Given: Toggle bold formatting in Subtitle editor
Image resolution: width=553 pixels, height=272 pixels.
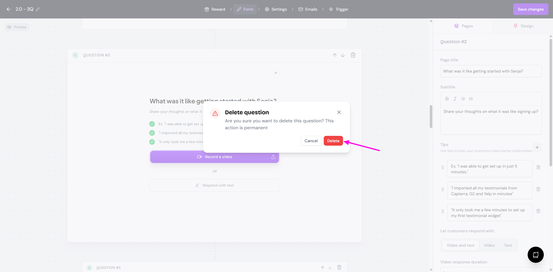Looking at the screenshot, I should tap(447, 99).
